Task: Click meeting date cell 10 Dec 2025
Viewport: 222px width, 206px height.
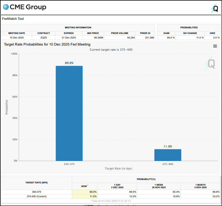Action: (16, 38)
